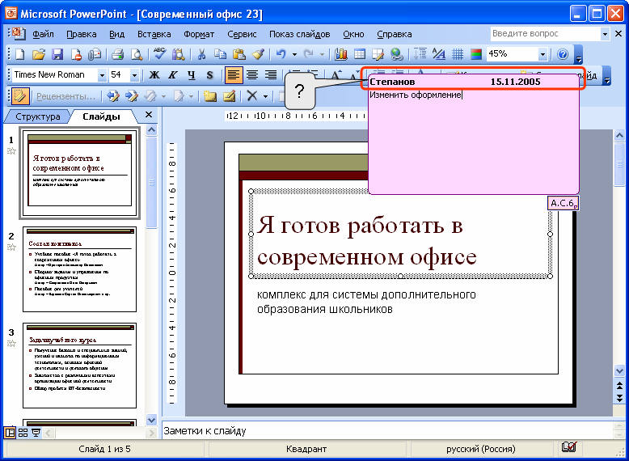Toggle text shadow (S)
Image resolution: width=629 pixels, height=461 pixels.
[x=209, y=75]
